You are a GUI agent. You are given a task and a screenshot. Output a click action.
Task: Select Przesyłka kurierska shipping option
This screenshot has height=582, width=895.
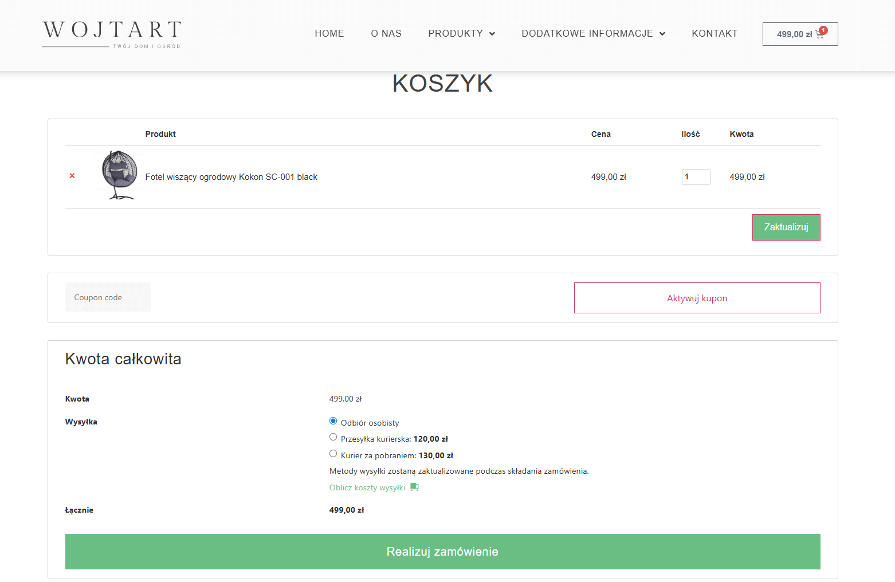pos(333,437)
